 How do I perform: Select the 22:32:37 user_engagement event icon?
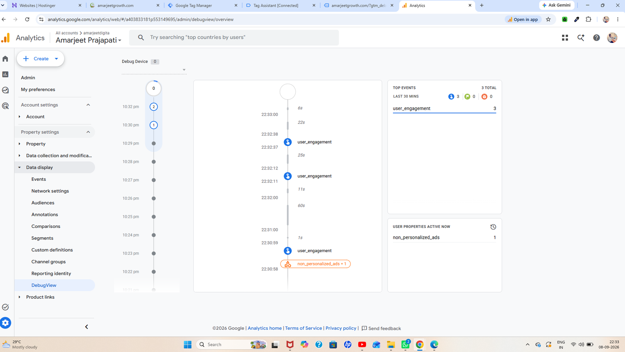click(288, 142)
